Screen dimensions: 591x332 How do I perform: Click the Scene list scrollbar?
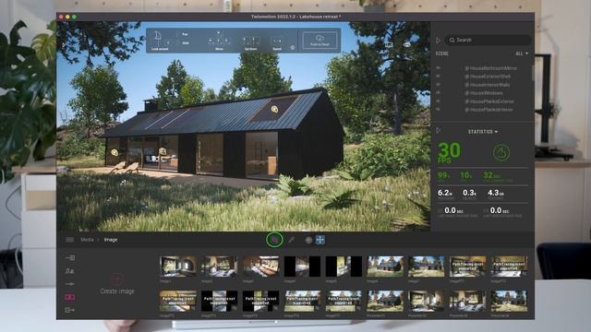[x=533, y=72]
